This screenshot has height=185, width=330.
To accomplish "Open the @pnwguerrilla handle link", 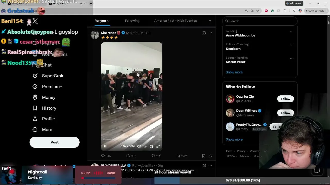I will [142, 165].
